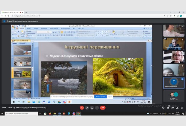Image resolution: width=186 pixels, height=126 pixels.
Task: Open the Chrome three-dot menu
Action: pos(184,16)
